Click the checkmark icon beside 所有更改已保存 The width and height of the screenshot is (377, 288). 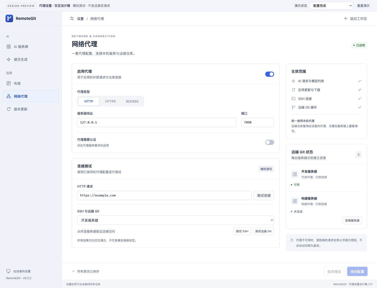[x=73, y=271]
